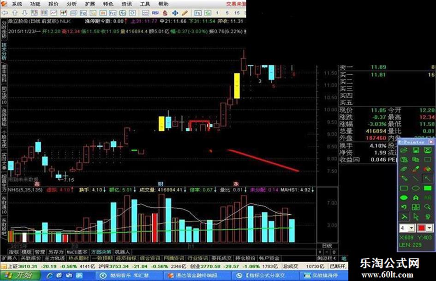This screenshot has width=436, height=281.
Task: Click the Fs toolbar icon
Action: [x=198, y=13]
